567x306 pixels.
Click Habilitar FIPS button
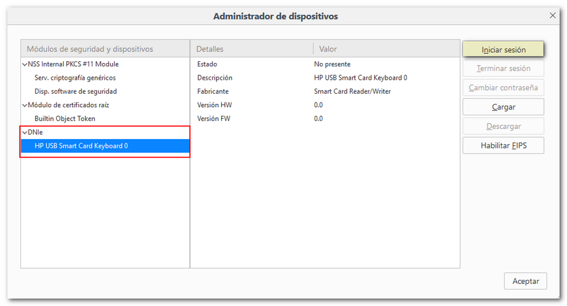[x=503, y=145]
